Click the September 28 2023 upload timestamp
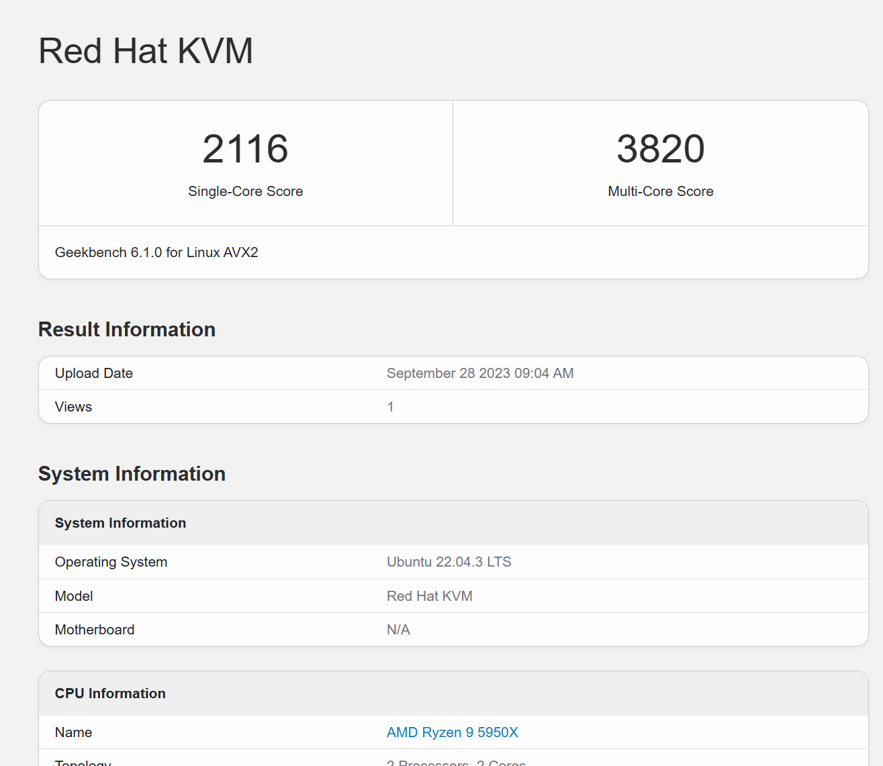883x766 pixels. 479,373
